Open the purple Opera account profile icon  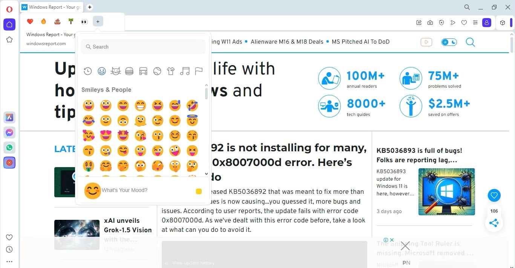(487, 23)
